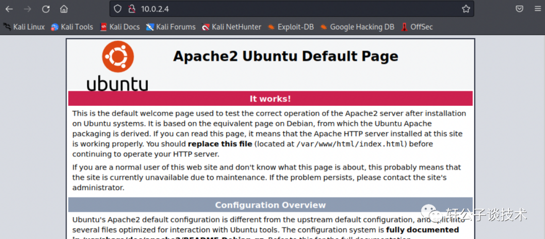
Task: Click the Ubuntu logo image
Action: tap(118, 66)
